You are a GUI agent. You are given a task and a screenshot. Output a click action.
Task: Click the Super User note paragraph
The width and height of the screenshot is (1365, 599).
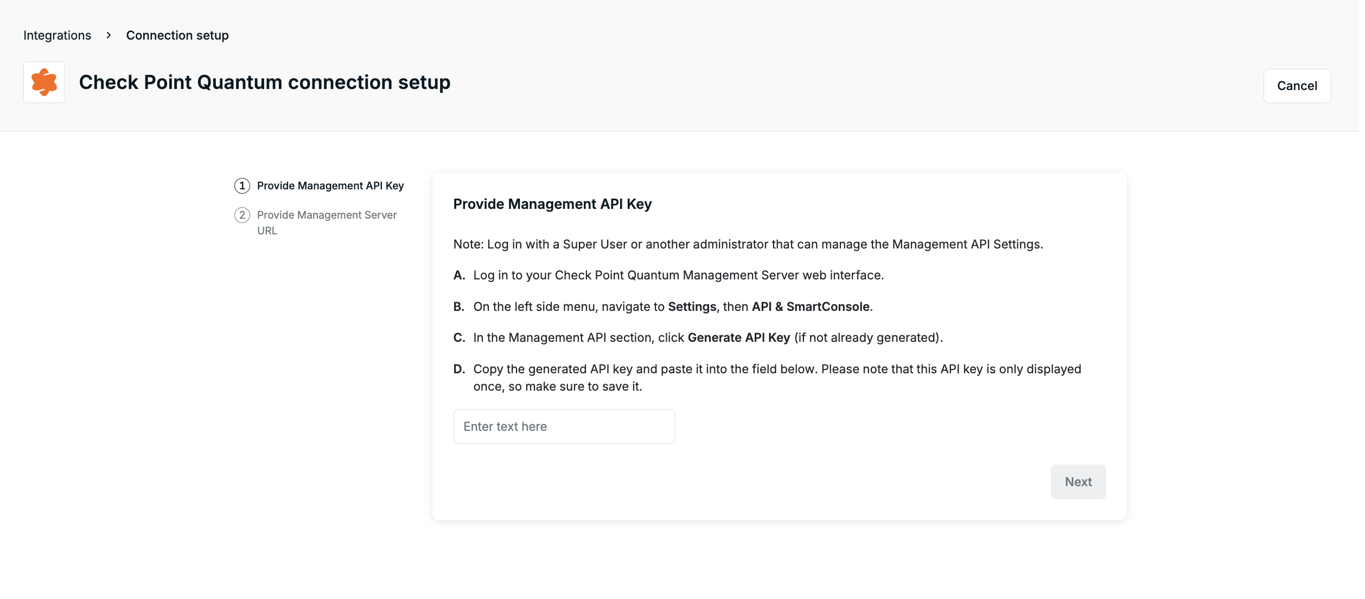point(748,244)
